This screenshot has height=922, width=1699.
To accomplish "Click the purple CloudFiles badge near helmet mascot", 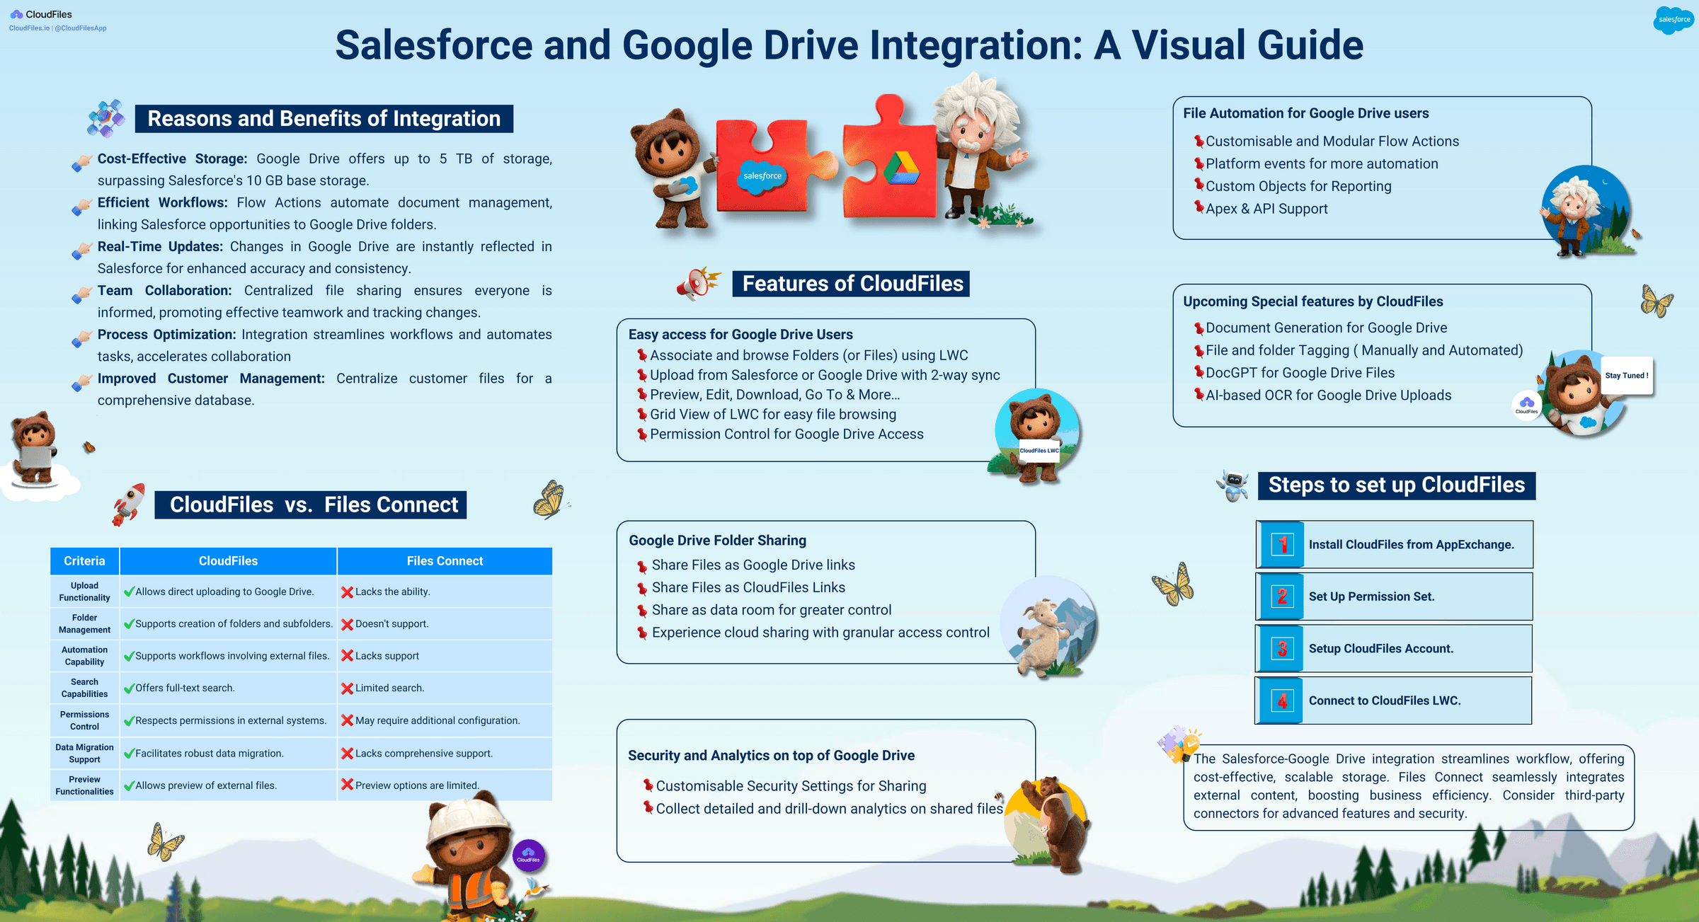I will 528,856.
